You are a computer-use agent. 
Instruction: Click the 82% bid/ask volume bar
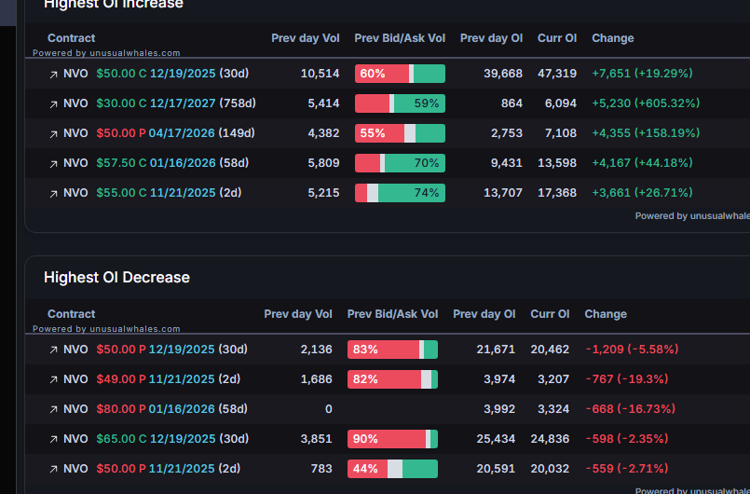point(392,379)
